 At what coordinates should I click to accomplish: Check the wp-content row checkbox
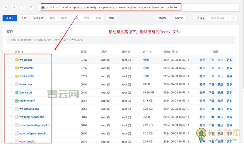tap(10, 68)
